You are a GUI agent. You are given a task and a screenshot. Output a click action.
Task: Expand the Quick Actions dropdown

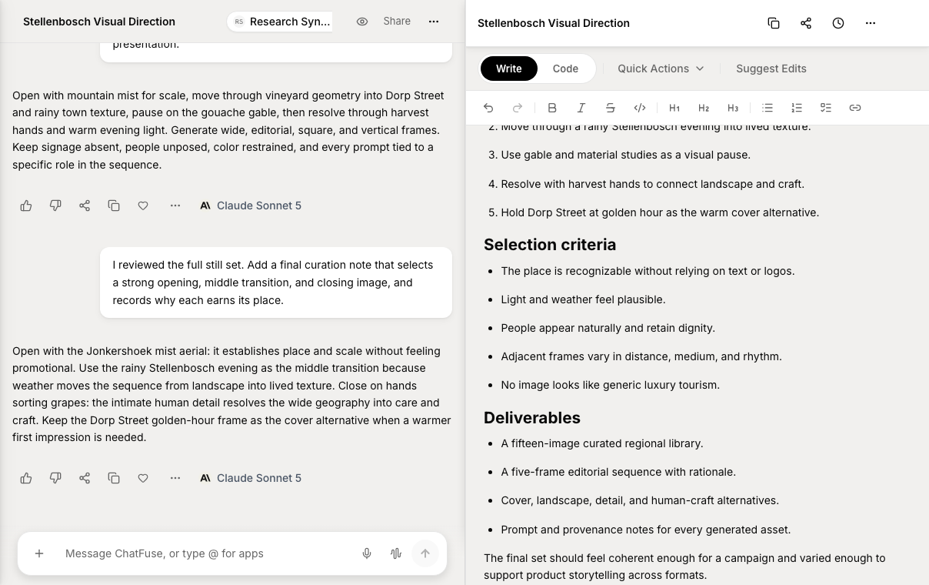coord(661,69)
